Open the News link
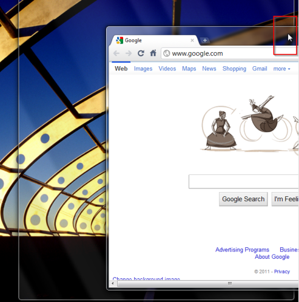Viewport: 299px width, 302px height. (209, 69)
